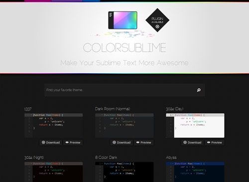Click the 1337 theme title
The height and width of the screenshot is (182, 249).
pyautogui.click(x=28, y=109)
